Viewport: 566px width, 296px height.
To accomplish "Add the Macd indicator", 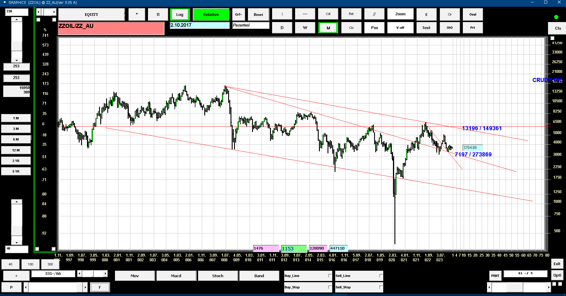I will point(176,276).
